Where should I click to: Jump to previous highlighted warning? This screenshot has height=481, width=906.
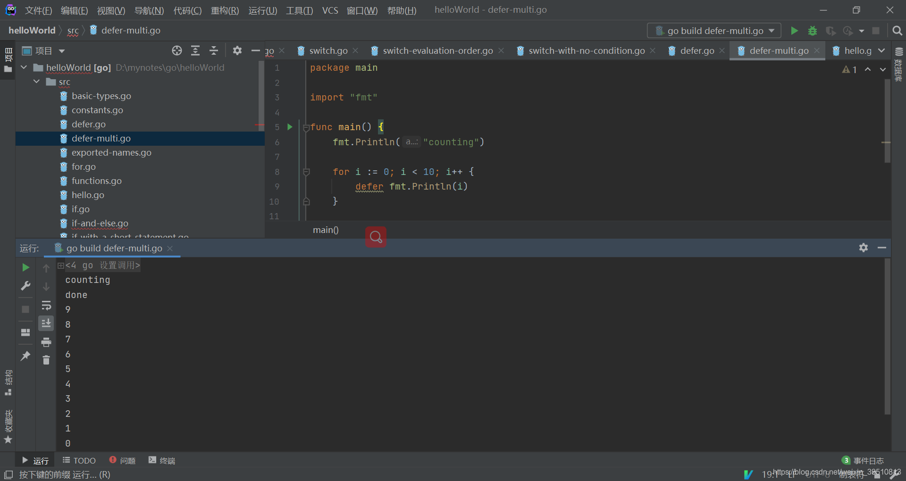point(868,69)
